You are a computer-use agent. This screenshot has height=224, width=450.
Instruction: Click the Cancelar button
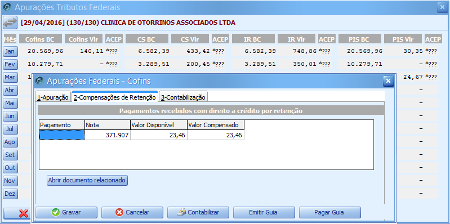(x=132, y=213)
